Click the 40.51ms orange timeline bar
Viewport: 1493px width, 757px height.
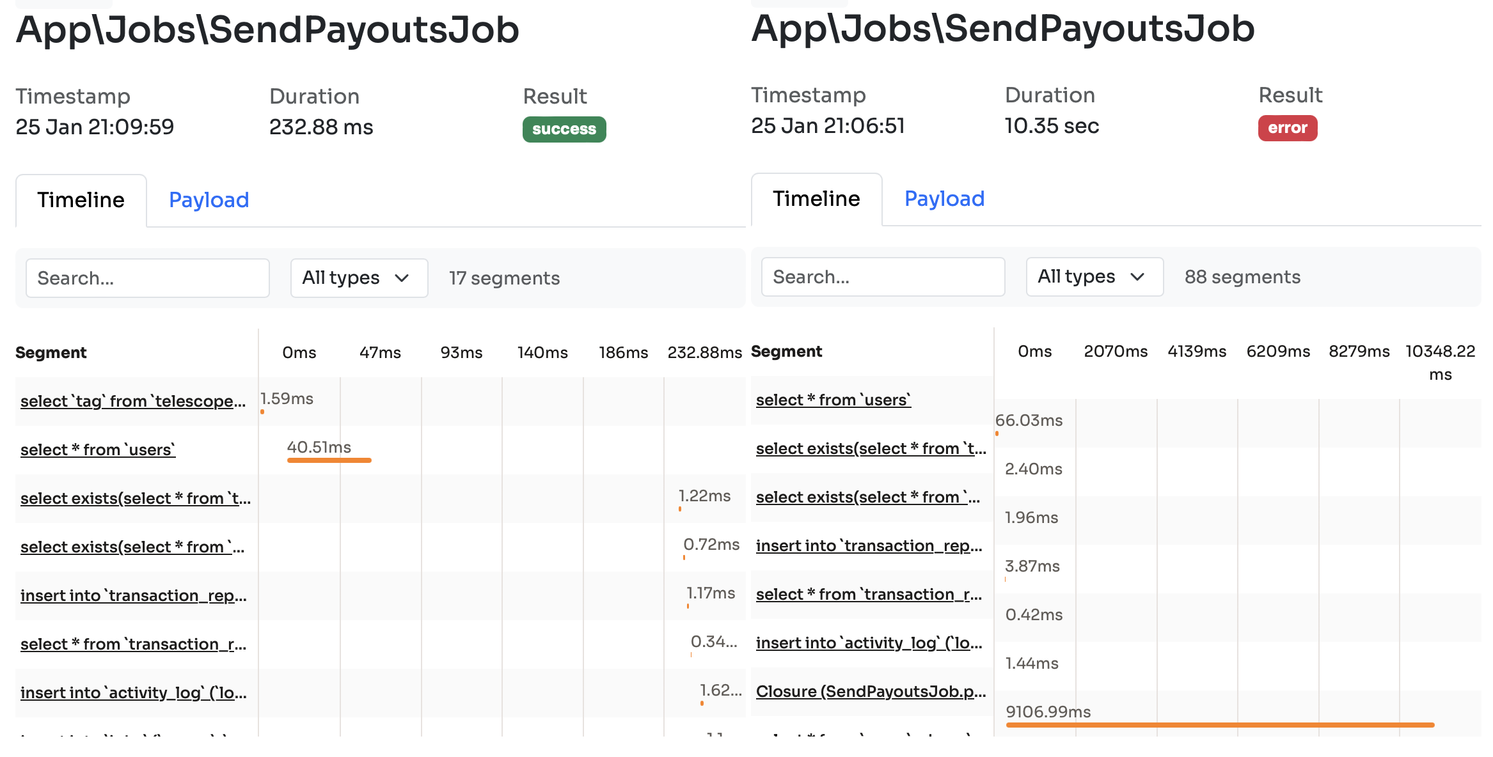pyautogui.click(x=329, y=460)
